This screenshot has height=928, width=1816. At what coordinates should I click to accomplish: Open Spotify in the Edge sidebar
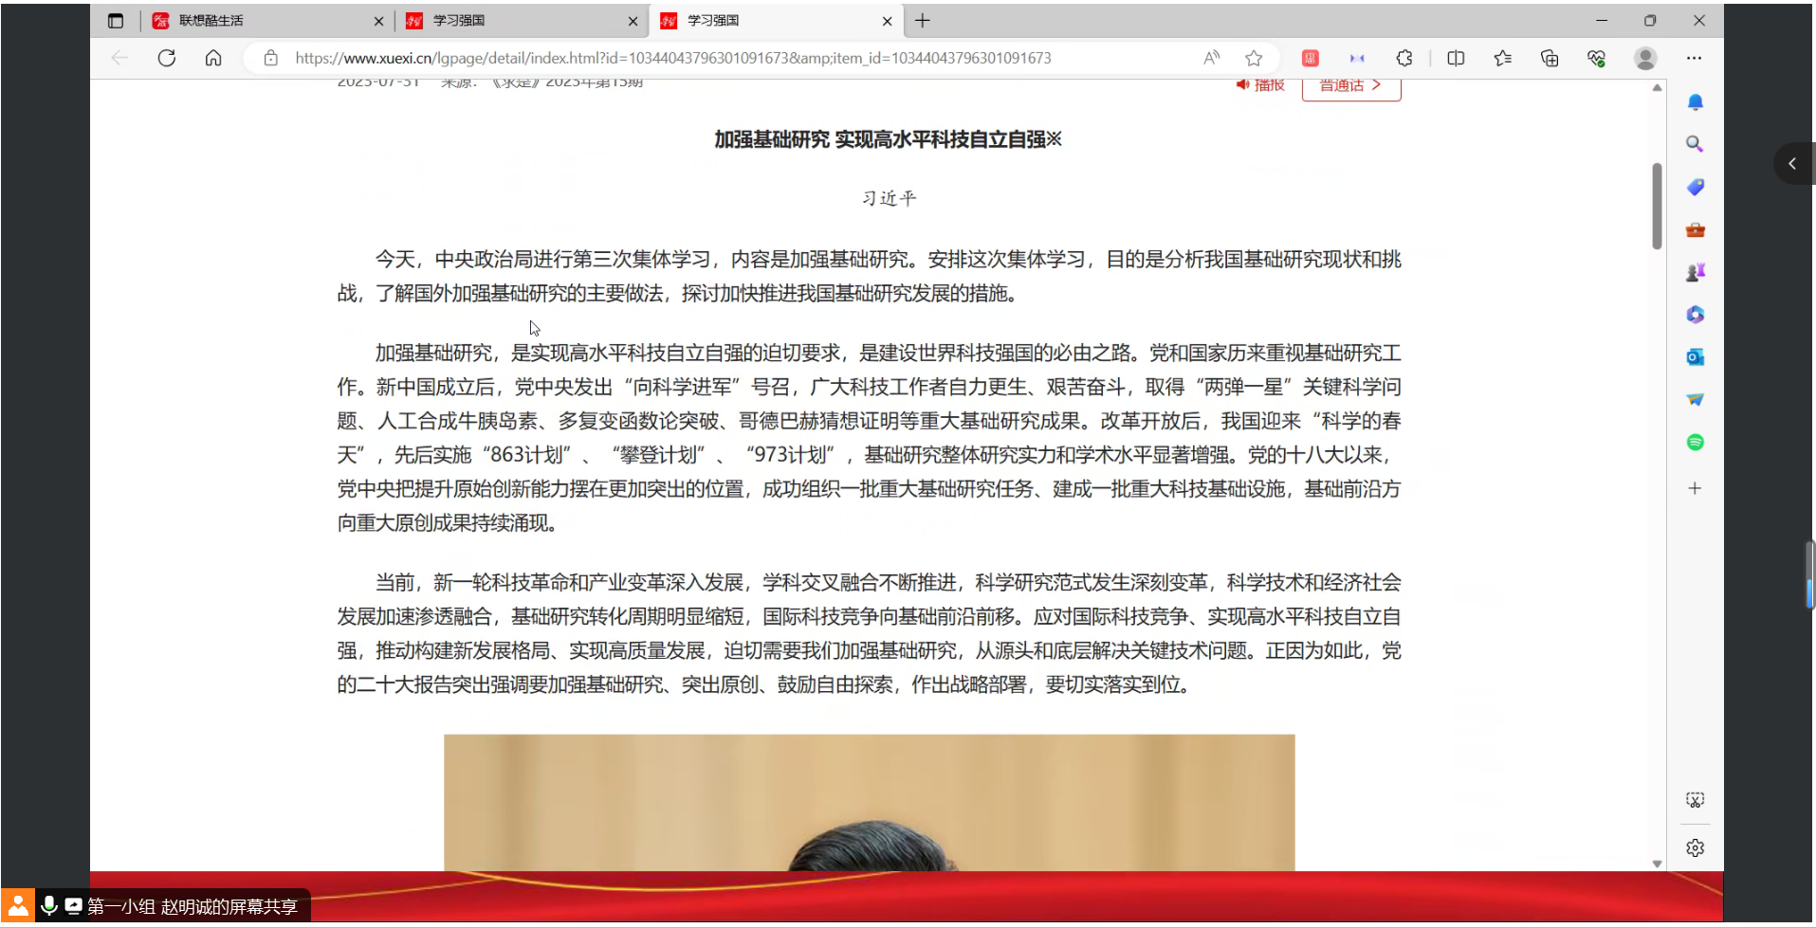1695,443
